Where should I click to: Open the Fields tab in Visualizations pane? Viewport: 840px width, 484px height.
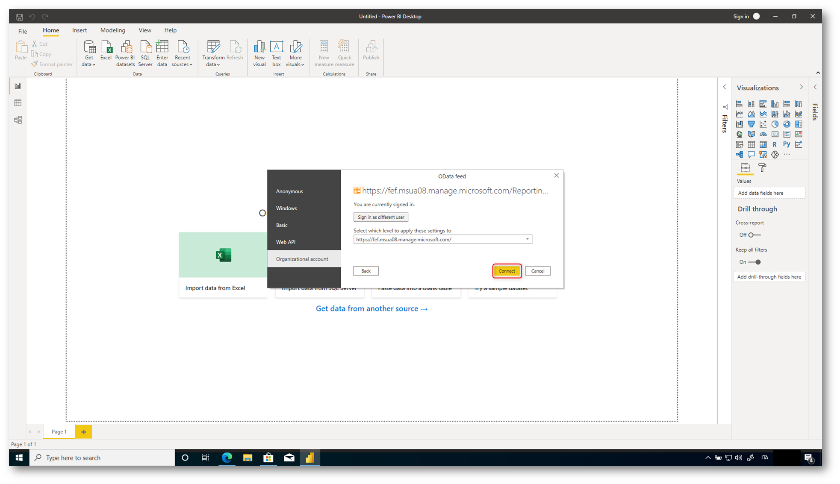(745, 168)
